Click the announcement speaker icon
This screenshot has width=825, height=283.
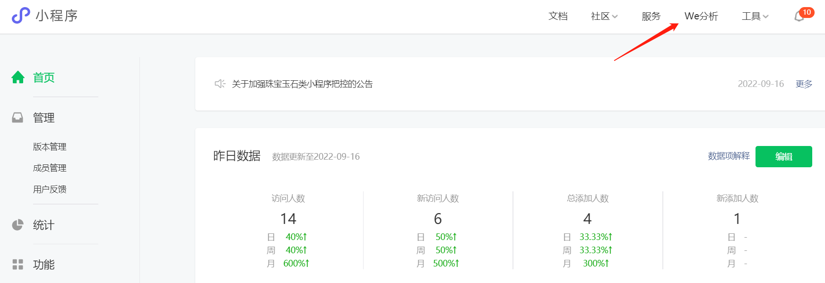[x=220, y=84]
